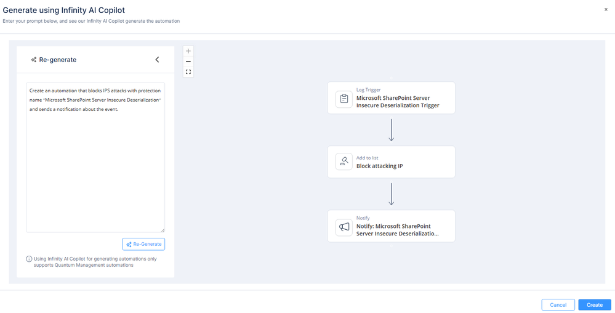Screen dimensions: 615x313
Task: Collapse the Re-generate prompt panel
Action: tap(157, 60)
